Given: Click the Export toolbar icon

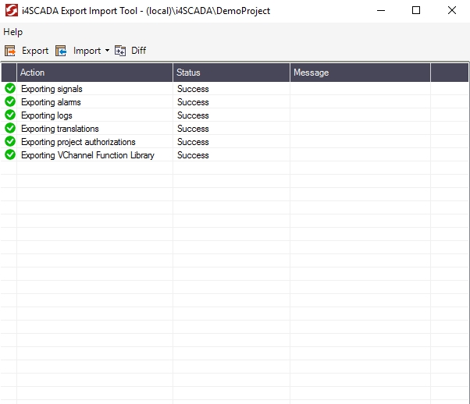Looking at the screenshot, I should (x=10, y=51).
